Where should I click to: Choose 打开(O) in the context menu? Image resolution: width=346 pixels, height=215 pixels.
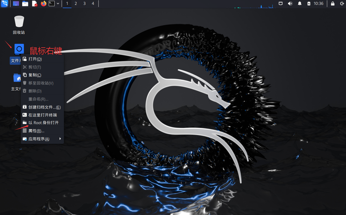[43, 59]
